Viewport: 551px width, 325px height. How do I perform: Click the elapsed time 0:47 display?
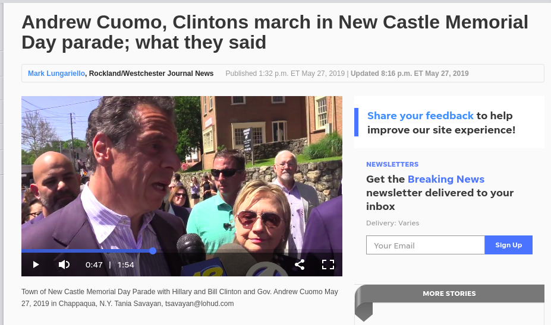tap(94, 265)
